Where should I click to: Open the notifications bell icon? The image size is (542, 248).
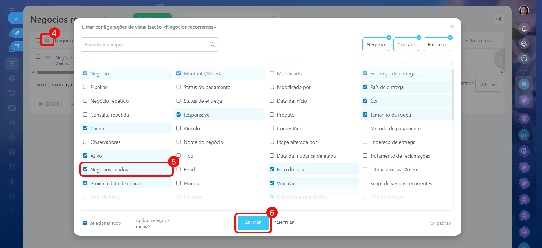524,29
